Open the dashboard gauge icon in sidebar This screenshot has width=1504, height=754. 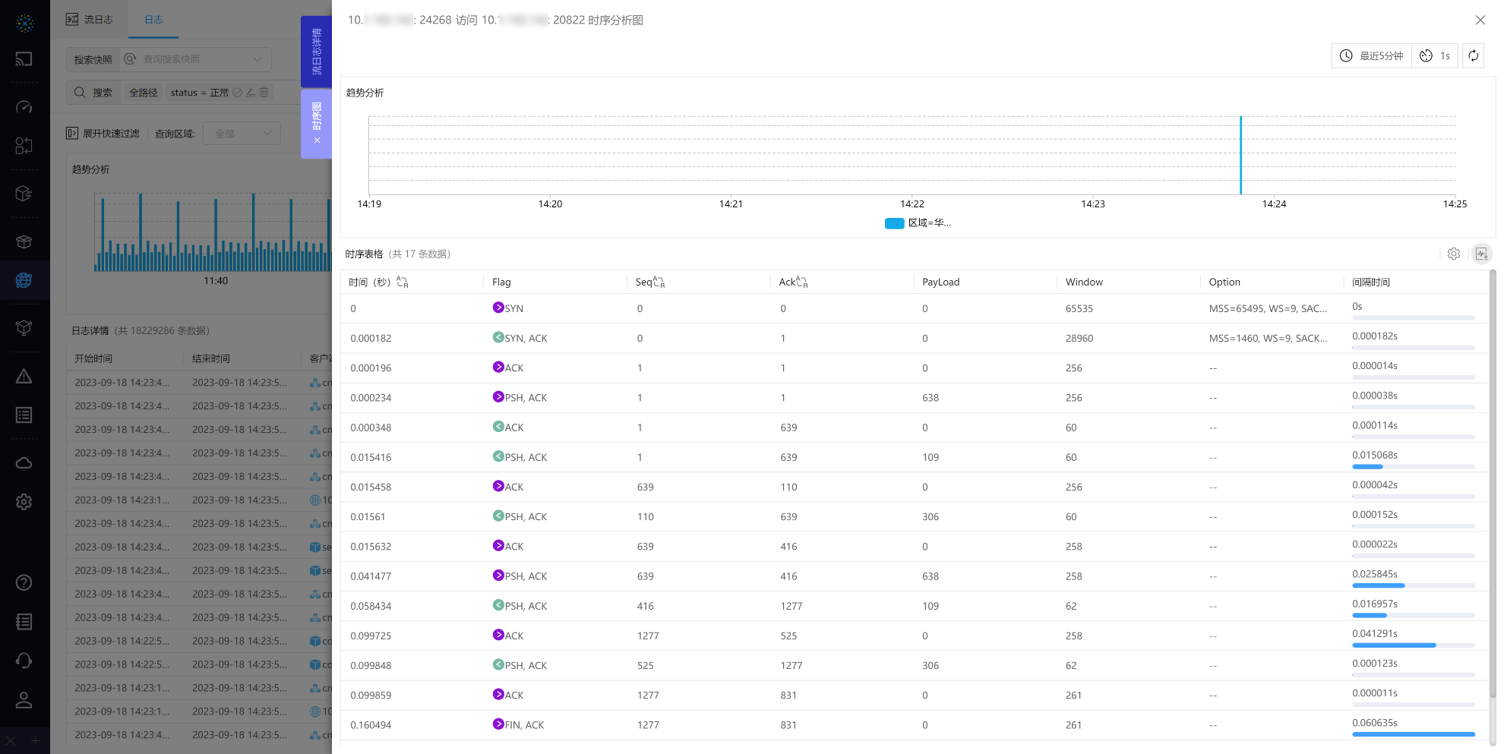click(x=24, y=107)
